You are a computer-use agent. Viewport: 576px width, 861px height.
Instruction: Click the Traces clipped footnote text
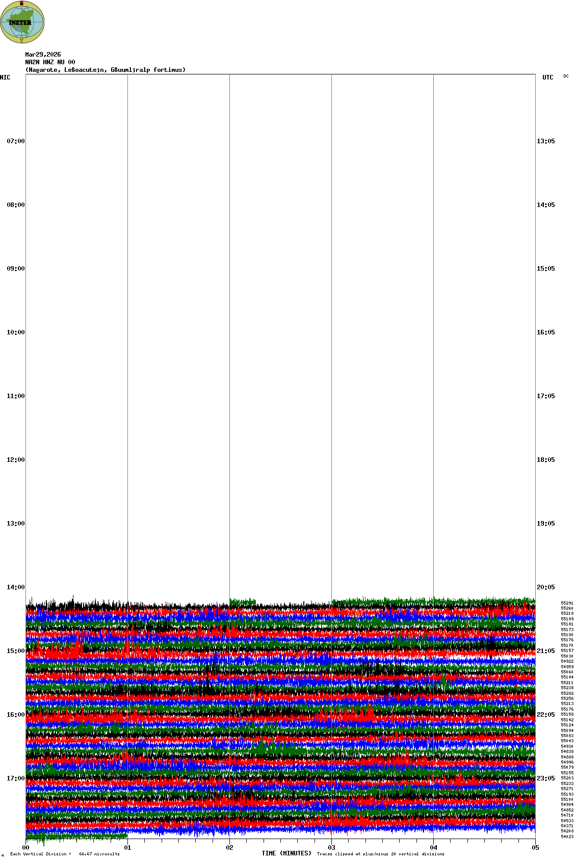(380, 854)
